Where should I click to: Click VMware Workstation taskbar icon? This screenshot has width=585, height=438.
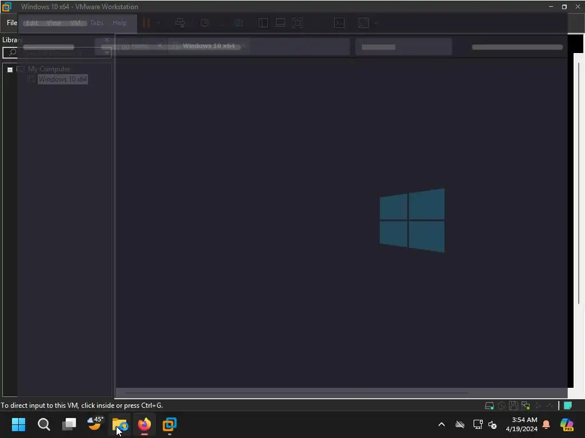pyautogui.click(x=169, y=424)
